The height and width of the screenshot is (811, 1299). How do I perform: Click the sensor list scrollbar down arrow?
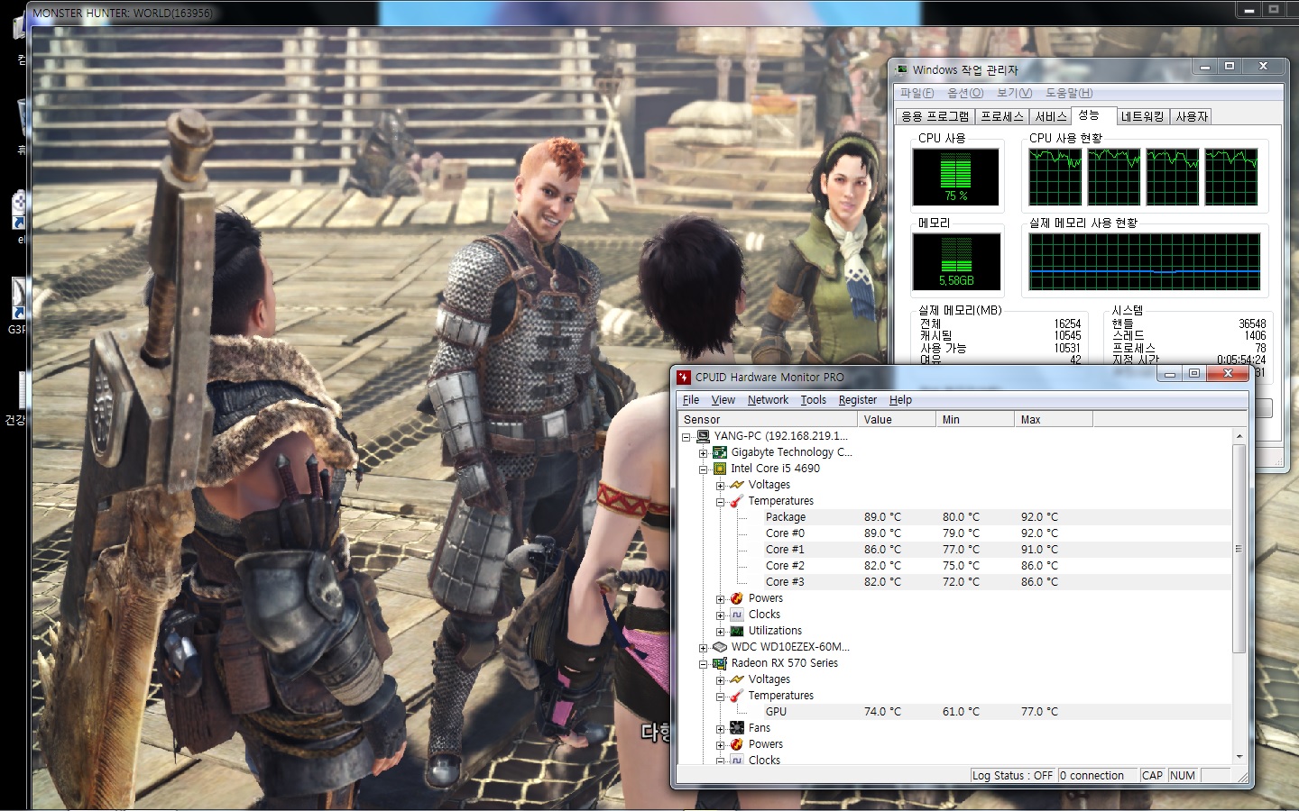coord(1239,756)
